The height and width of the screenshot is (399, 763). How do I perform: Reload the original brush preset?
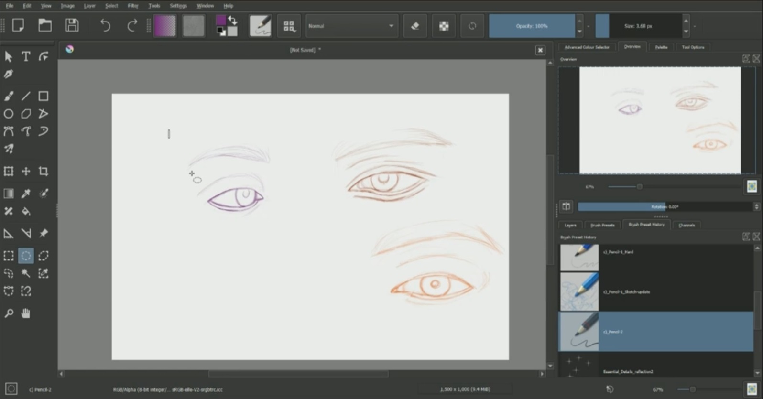(472, 26)
